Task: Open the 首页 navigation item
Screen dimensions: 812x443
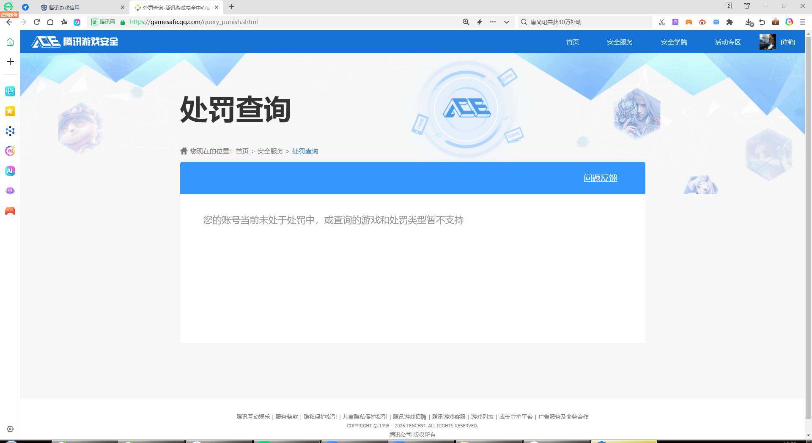Action: (x=572, y=42)
